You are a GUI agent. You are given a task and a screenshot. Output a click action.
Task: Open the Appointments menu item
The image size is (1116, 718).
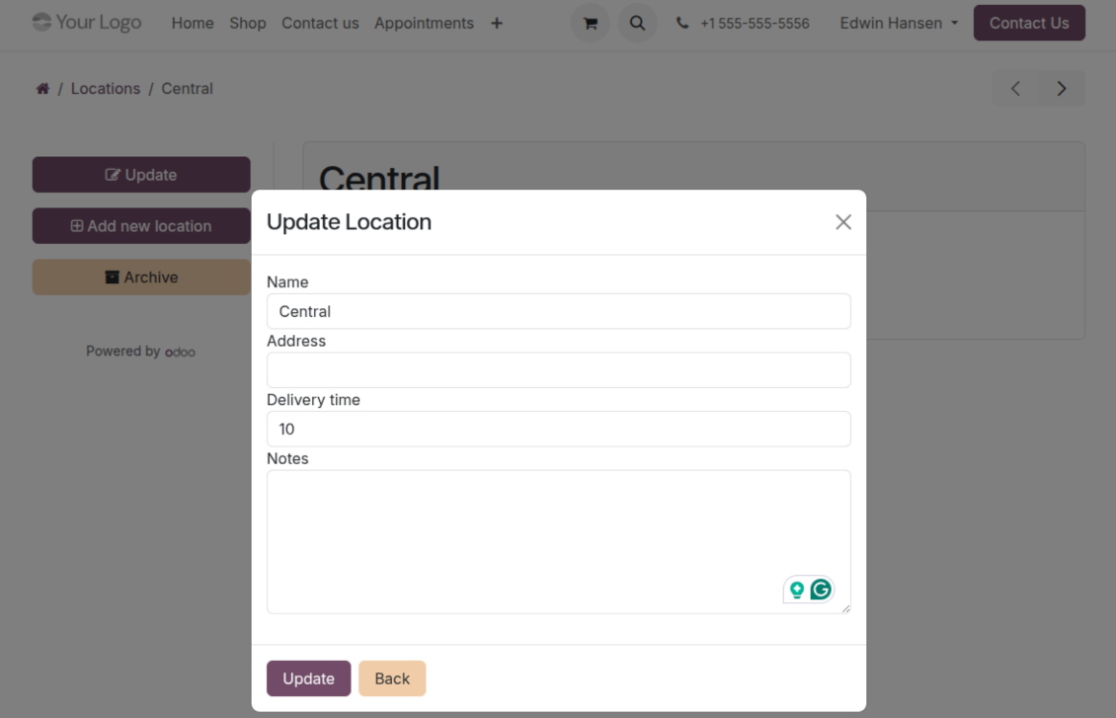[424, 24]
